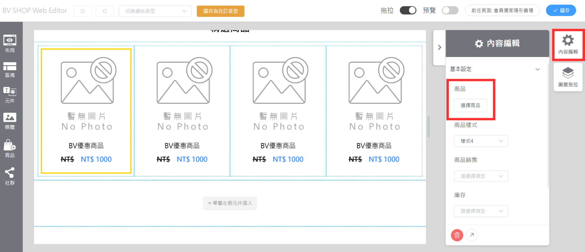Open the 庫存 type dropdown
This screenshot has height=252, width=585.
(481, 211)
